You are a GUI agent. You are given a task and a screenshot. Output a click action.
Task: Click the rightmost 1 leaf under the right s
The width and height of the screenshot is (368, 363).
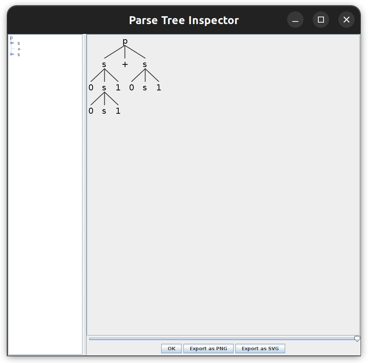click(x=159, y=87)
